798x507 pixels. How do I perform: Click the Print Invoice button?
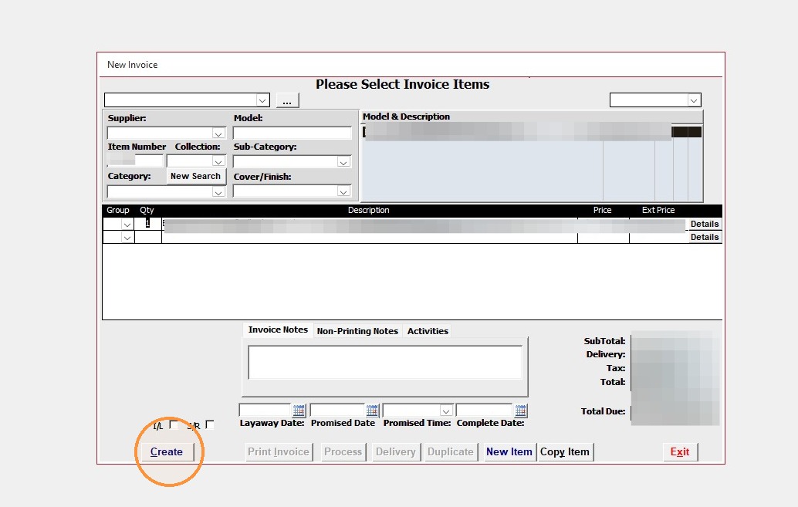(279, 451)
